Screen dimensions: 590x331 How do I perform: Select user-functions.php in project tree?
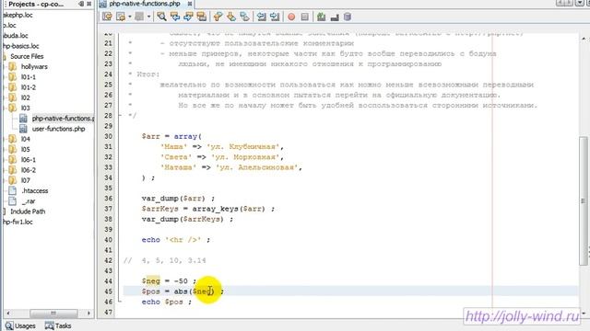58,129
